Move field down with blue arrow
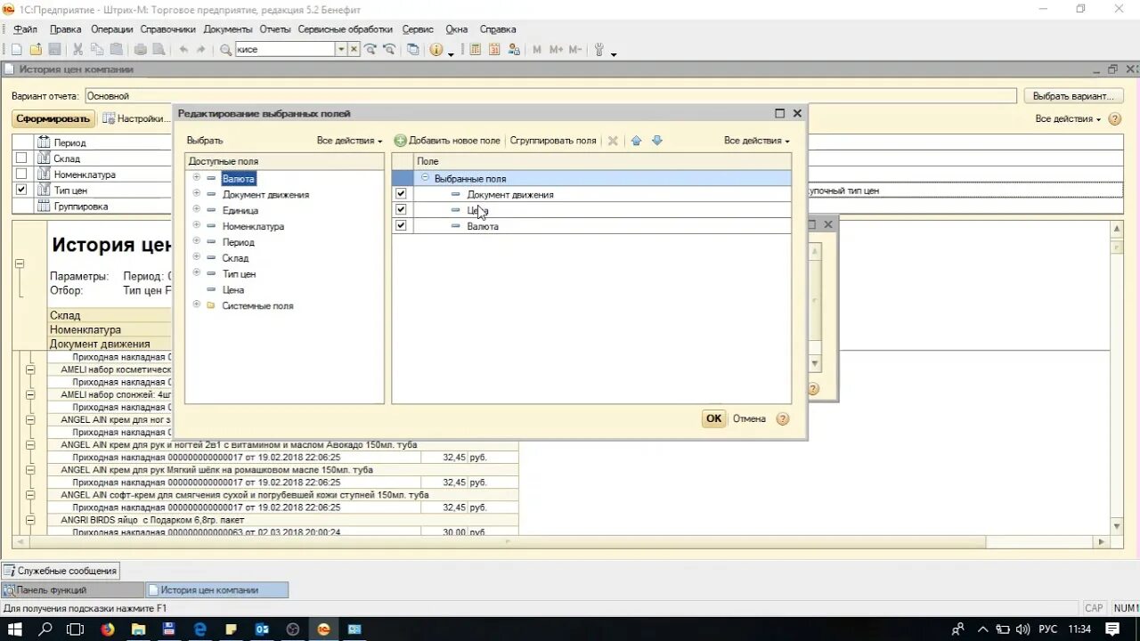Screen dimensions: 1140x641 point(657,141)
